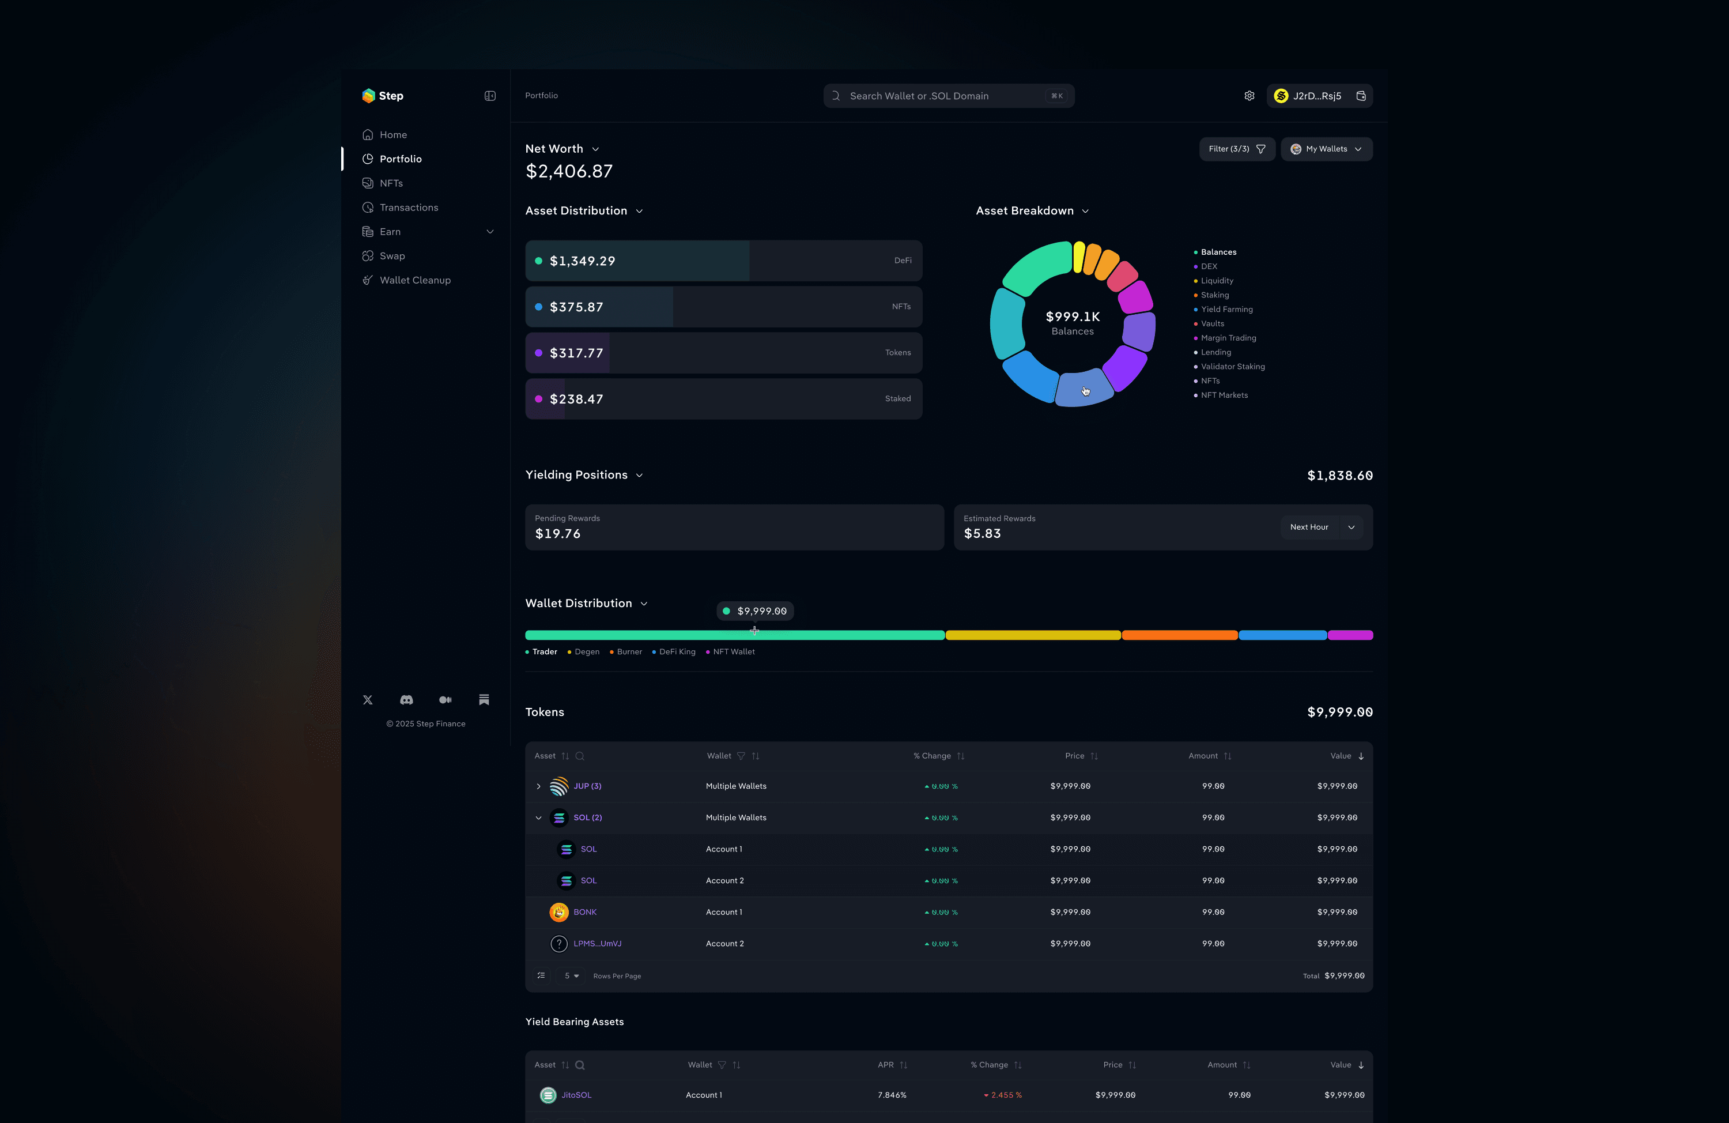1729x1123 pixels.
Task: Click wallet icon next to J2rD...Rsj5
Action: pyautogui.click(x=1361, y=96)
